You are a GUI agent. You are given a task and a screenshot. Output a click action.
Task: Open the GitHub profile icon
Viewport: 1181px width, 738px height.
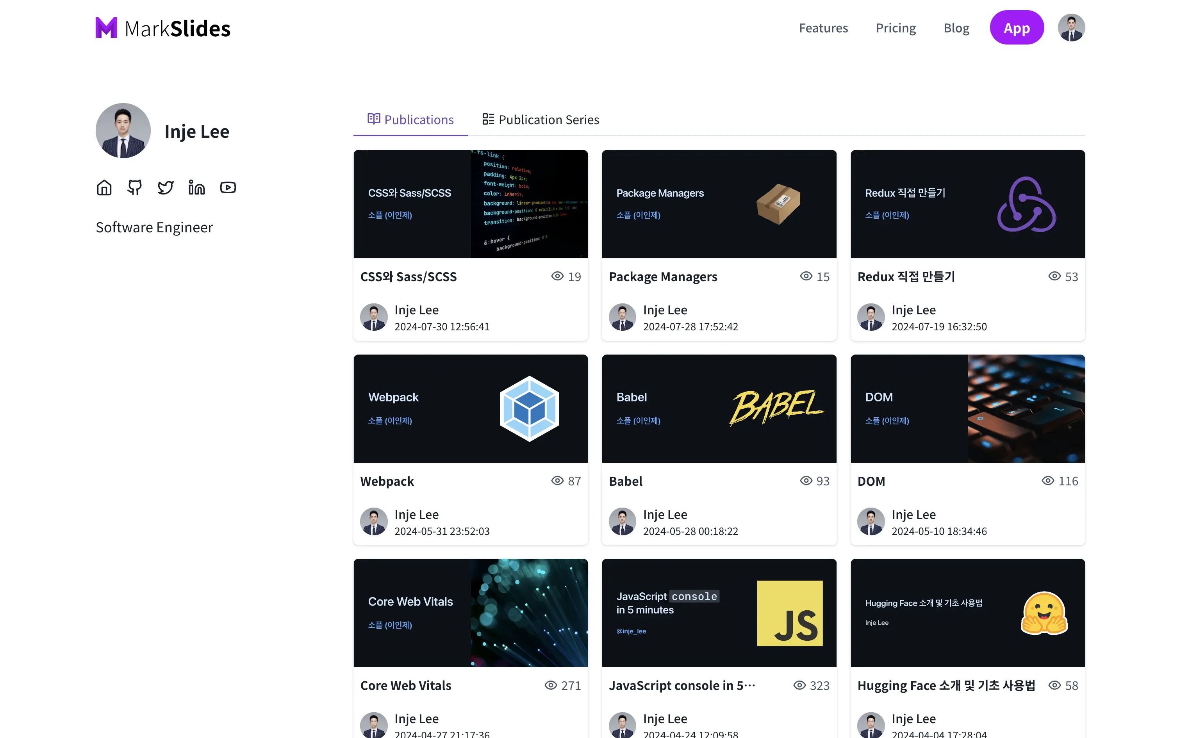pyautogui.click(x=135, y=187)
